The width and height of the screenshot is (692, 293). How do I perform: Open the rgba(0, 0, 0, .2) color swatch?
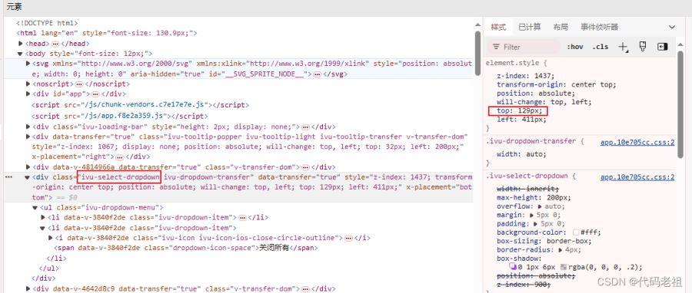click(x=563, y=267)
